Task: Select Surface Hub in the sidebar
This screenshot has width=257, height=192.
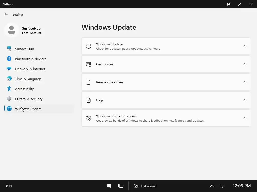Action: (x=39, y=49)
